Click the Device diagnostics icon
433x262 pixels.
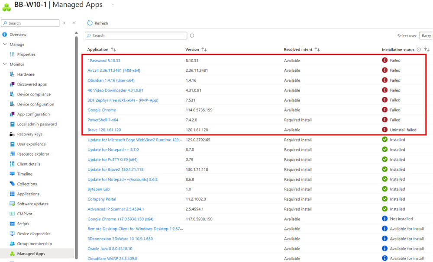click(x=12, y=233)
